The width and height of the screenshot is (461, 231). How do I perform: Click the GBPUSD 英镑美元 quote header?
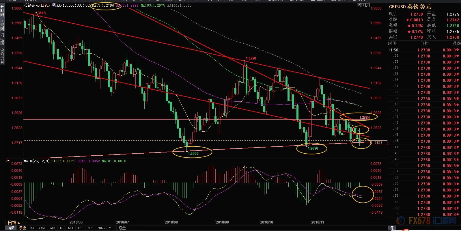410,7
